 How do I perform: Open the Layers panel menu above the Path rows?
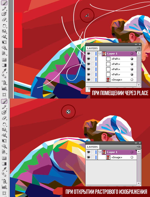pos(139,48)
